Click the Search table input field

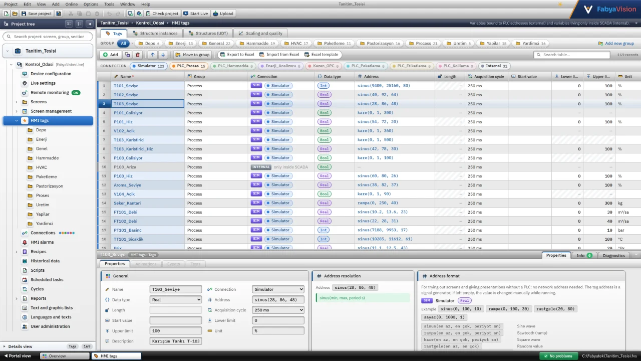572,55
